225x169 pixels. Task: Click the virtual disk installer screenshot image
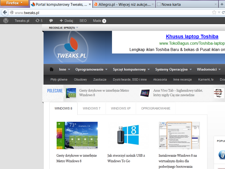click(x=179, y=135)
